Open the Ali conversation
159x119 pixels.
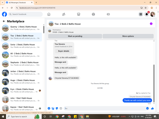coord(21,55)
